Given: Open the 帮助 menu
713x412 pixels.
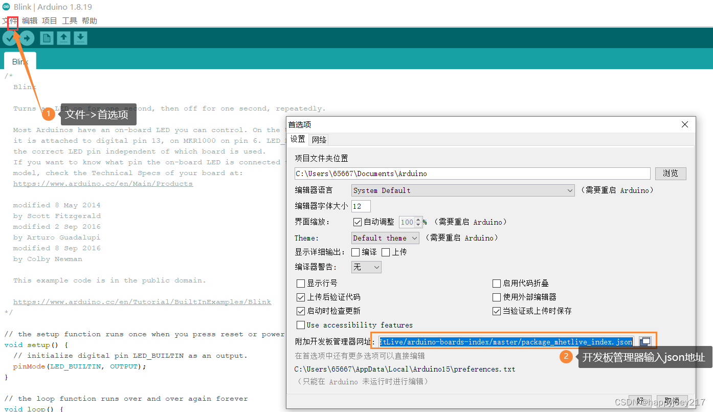Looking at the screenshot, I should click(90, 21).
